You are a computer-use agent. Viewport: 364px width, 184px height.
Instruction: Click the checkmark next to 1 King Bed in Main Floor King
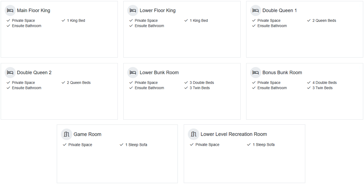point(64,21)
